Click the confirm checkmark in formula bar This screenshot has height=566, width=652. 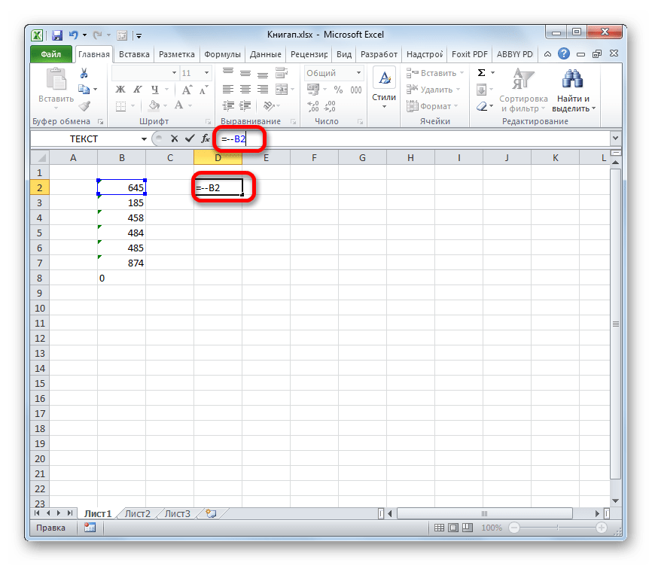pos(190,138)
